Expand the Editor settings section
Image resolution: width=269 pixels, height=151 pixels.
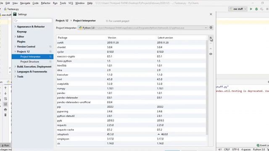pos(15,36)
